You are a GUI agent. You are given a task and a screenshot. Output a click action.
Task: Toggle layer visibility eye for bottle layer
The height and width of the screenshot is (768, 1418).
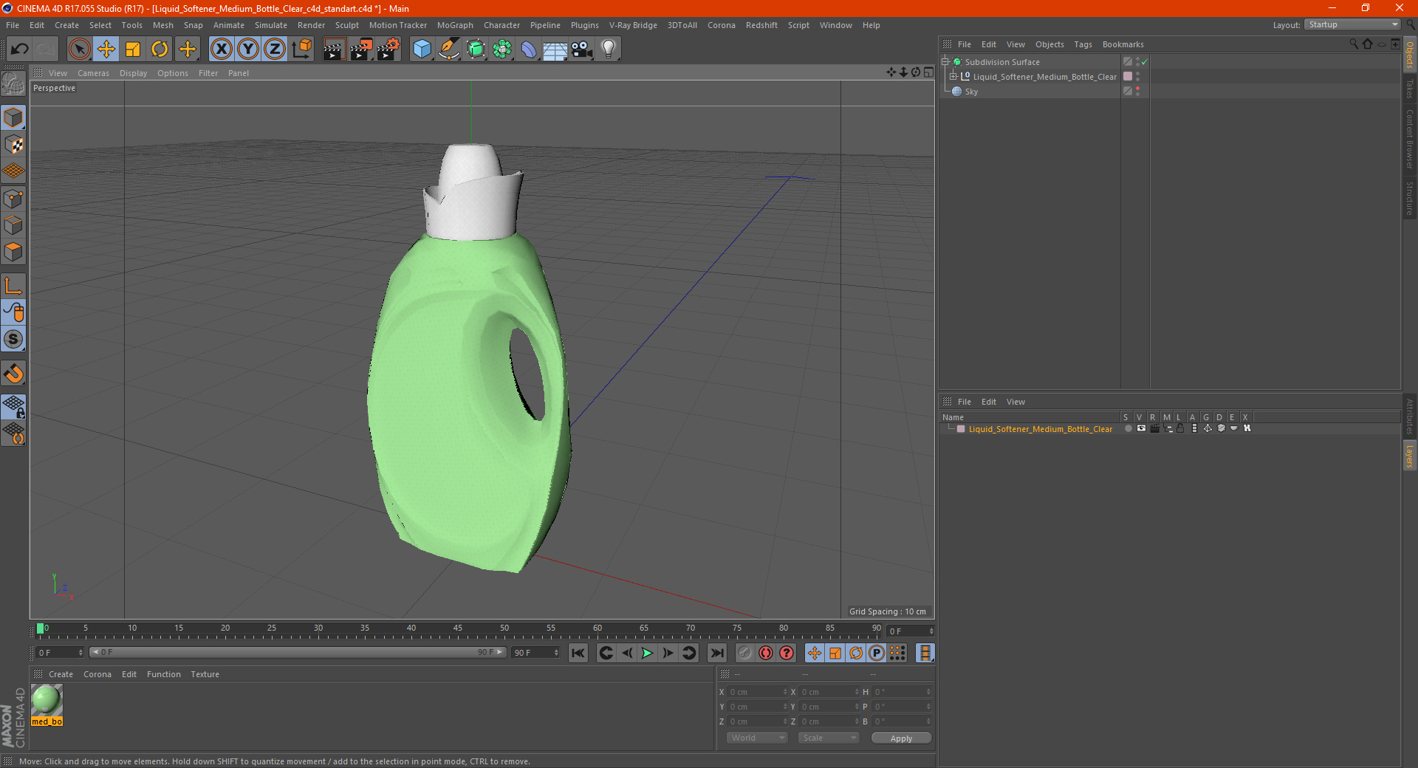click(x=1141, y=429)
